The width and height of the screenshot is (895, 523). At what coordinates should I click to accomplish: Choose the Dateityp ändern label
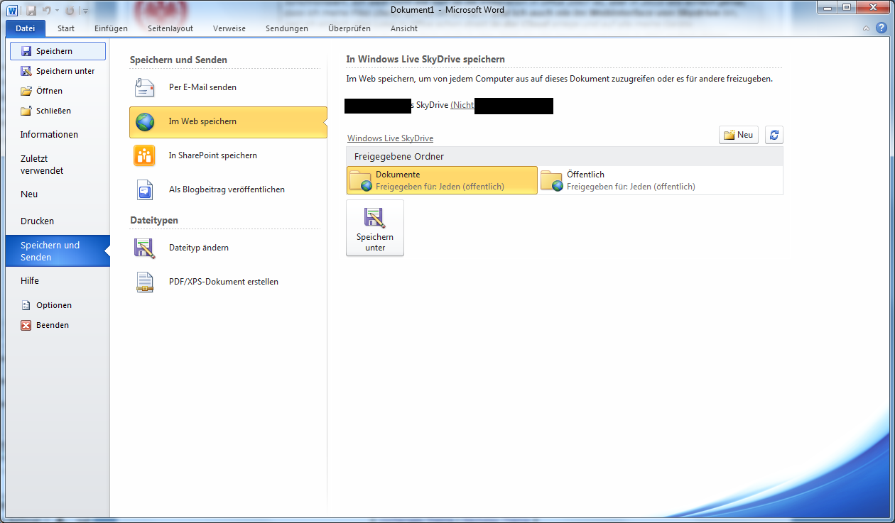point(199,248)
